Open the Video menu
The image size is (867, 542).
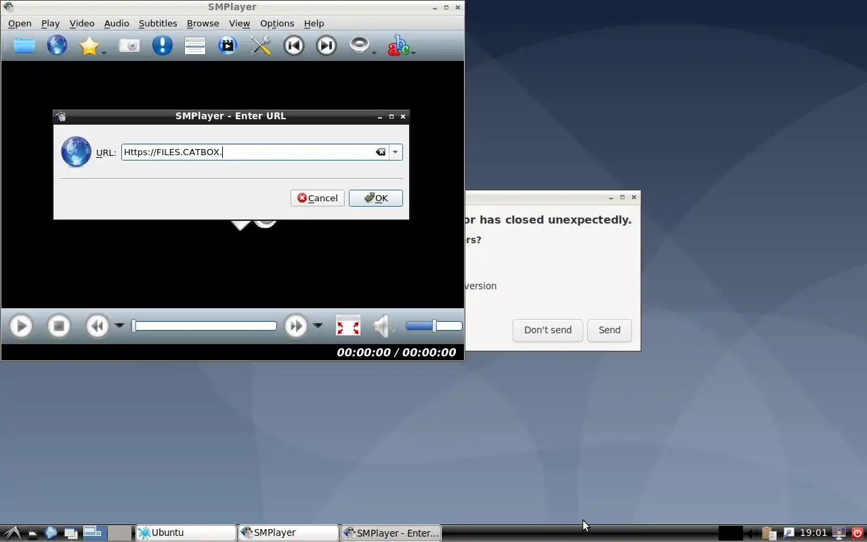coord(82,23)
